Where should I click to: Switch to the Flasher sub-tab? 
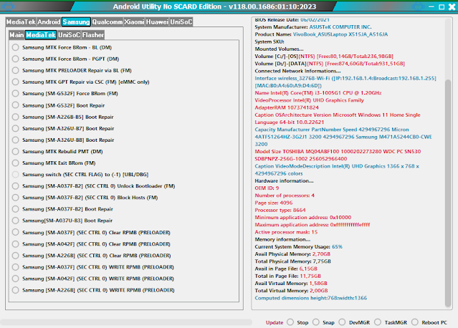(x=93, y=35)
